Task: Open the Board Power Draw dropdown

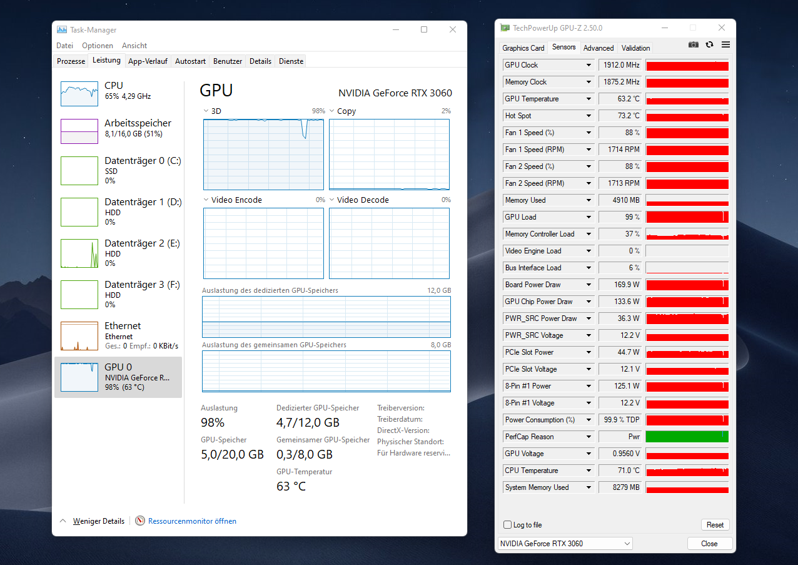Action: tap(588, 285)
